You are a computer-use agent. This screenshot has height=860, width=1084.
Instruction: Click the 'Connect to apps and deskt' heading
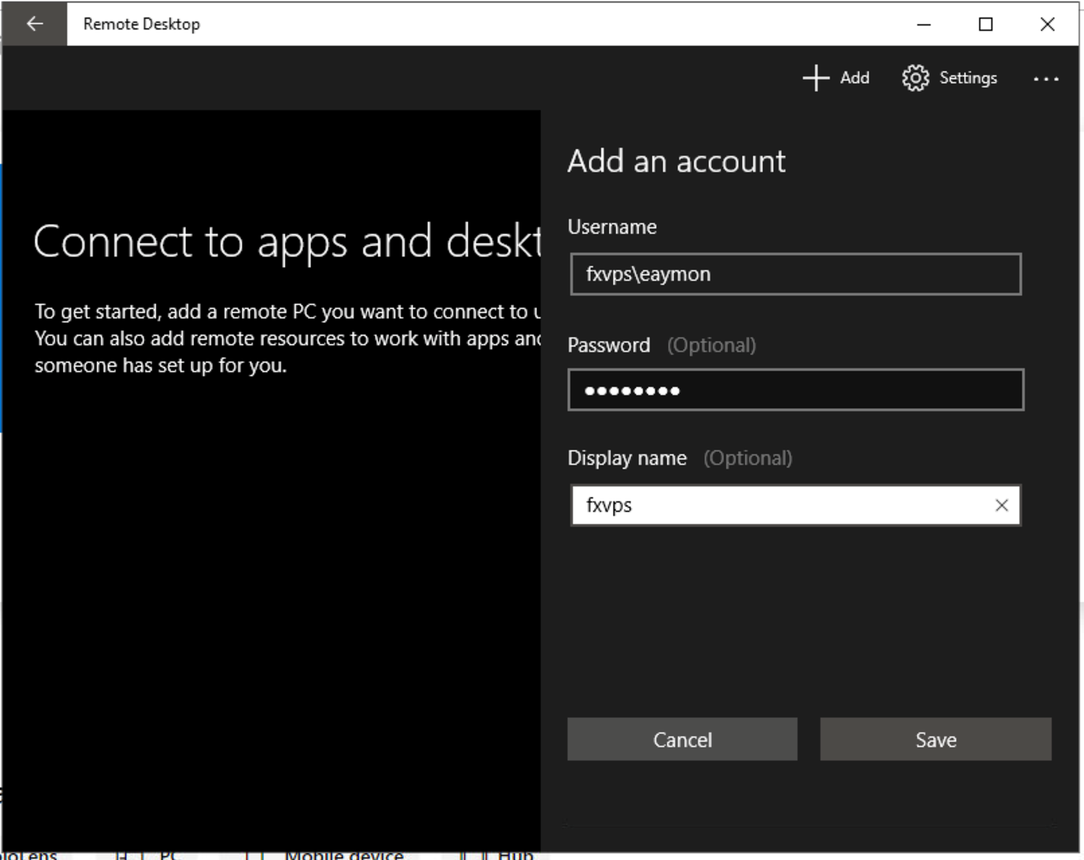pos(287,242)
